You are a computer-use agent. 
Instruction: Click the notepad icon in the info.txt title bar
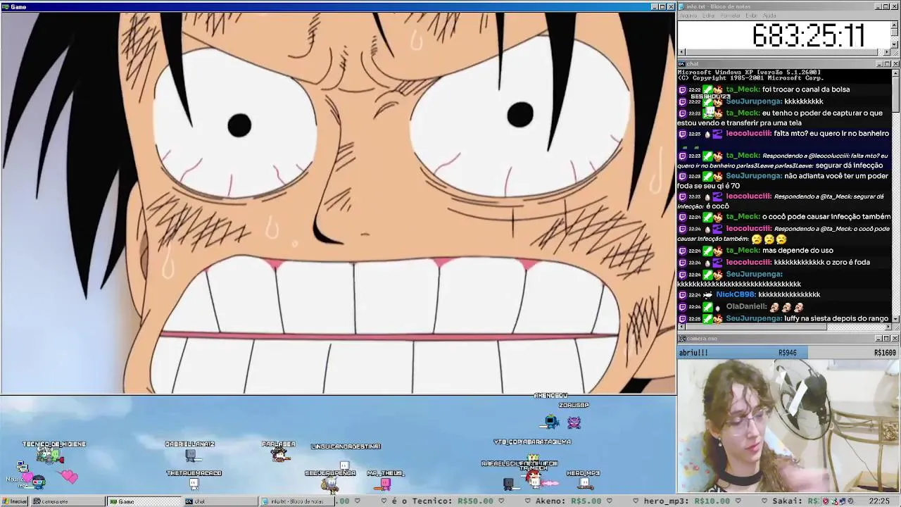[x=682, y=6]
